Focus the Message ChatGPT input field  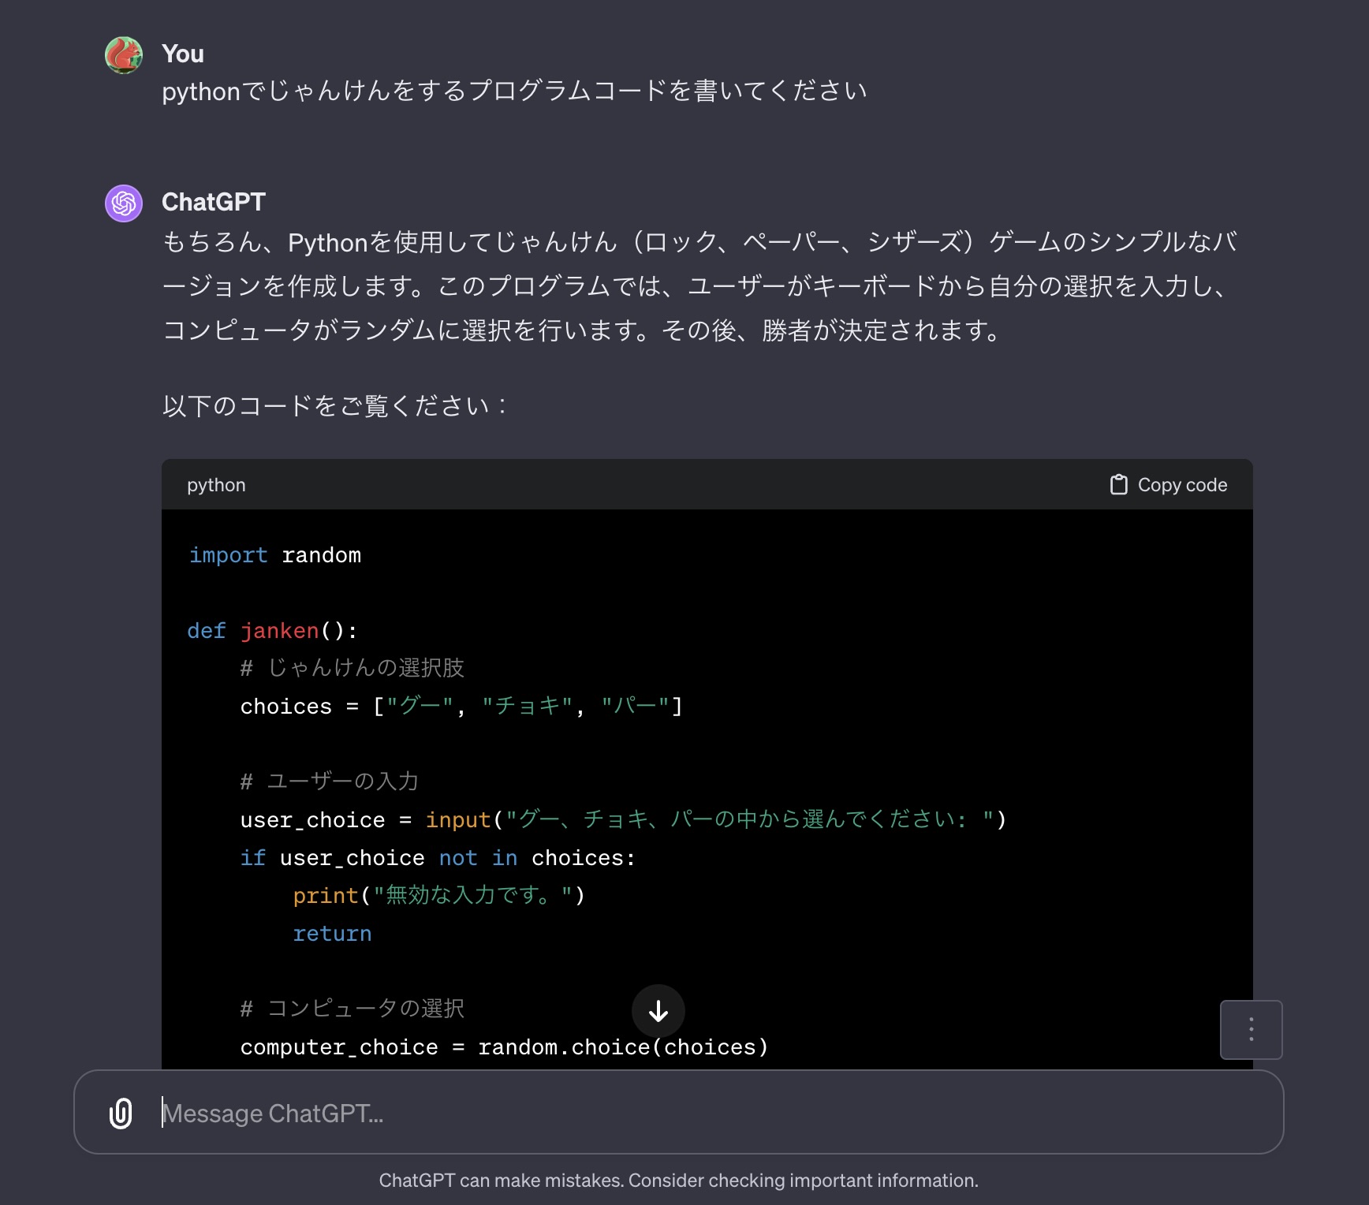click(552, 1114)
